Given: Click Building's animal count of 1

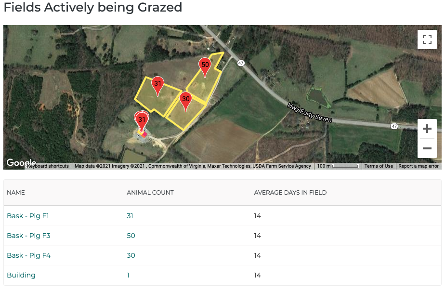Looking at the screenshot, I should tap(128, 275).
